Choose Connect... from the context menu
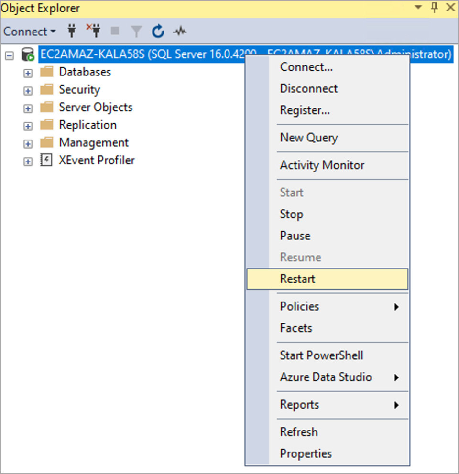This screenshot has width=459, height=474. (x=328, y=67)
